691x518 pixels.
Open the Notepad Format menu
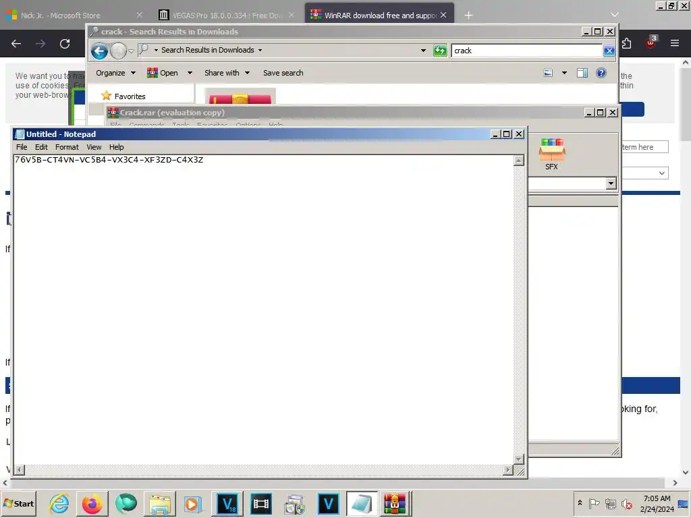tap(67, 147)
